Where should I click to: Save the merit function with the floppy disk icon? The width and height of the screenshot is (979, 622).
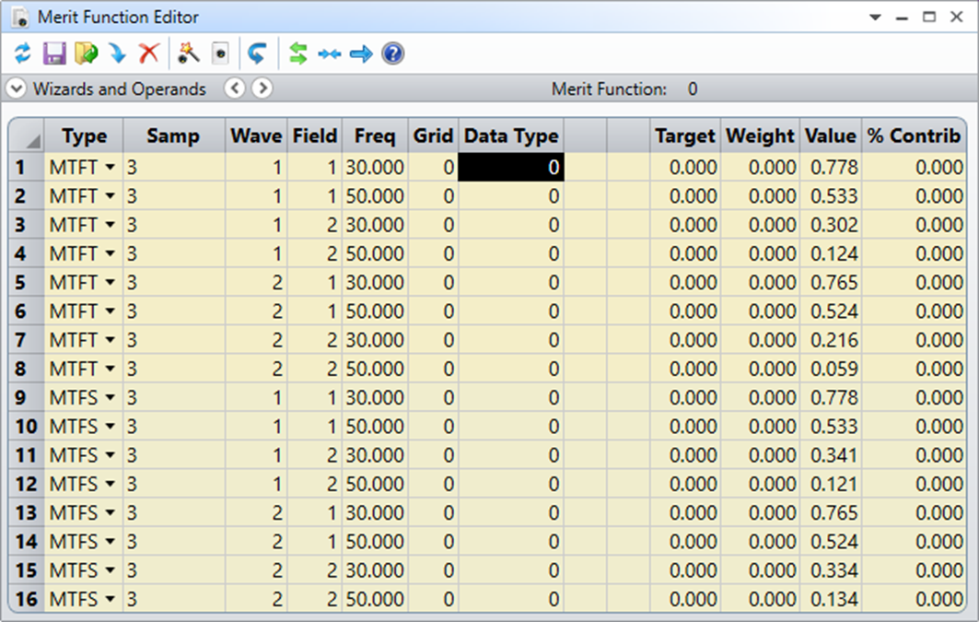(54, 54)
